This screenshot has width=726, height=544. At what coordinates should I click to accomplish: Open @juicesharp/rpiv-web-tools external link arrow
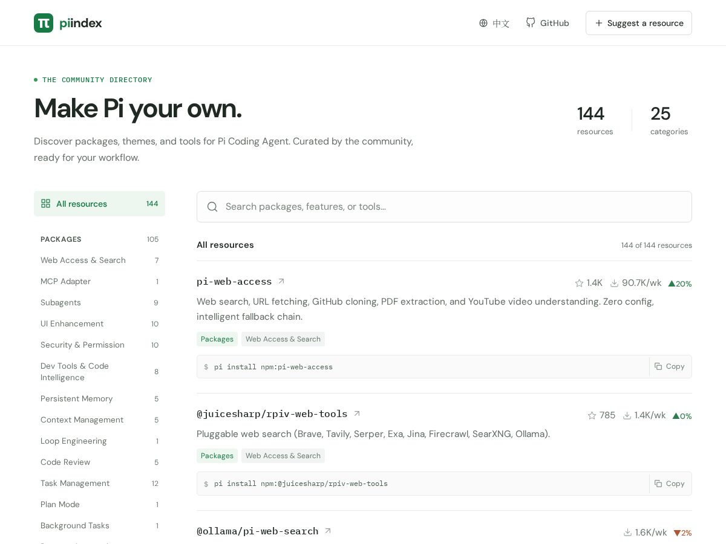(357, 414)
